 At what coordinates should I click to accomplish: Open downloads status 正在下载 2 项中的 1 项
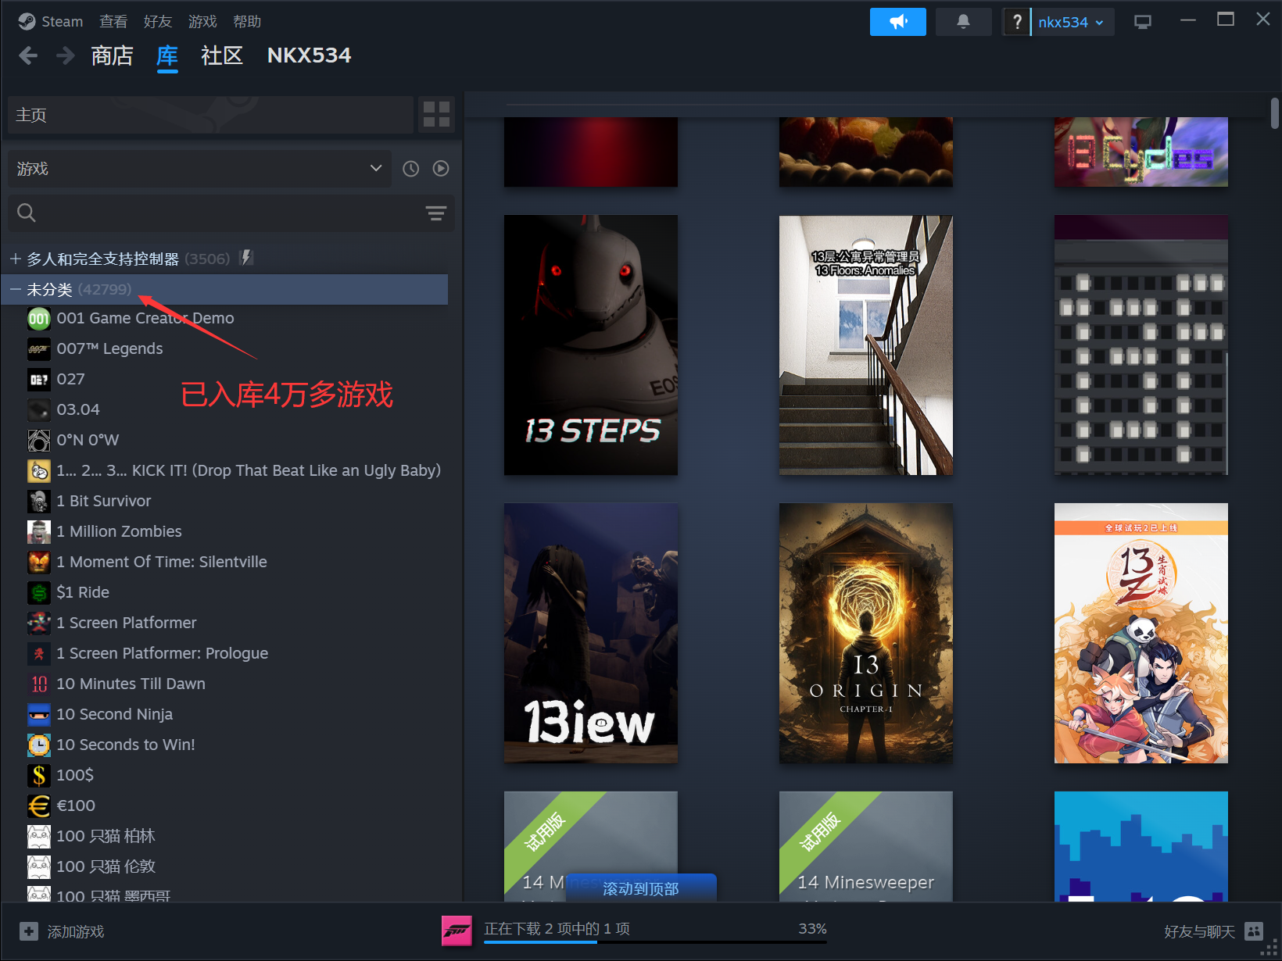tap(557, 928)
